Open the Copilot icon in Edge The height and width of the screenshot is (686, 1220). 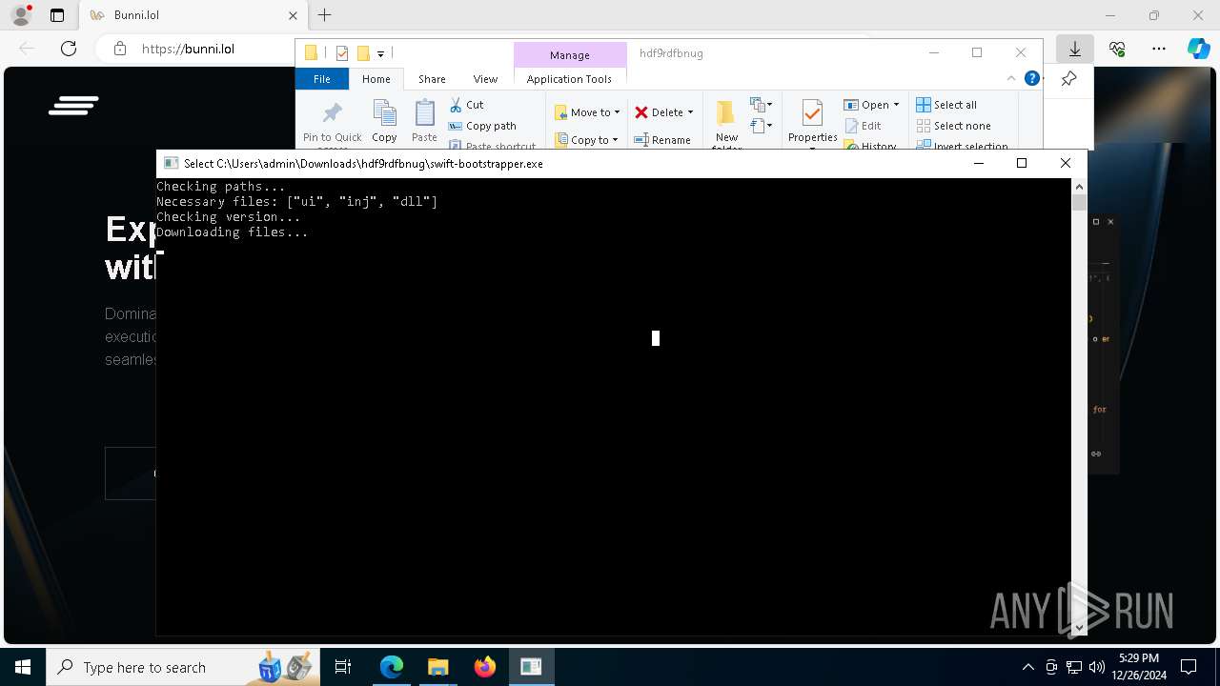click(1198, 49)
